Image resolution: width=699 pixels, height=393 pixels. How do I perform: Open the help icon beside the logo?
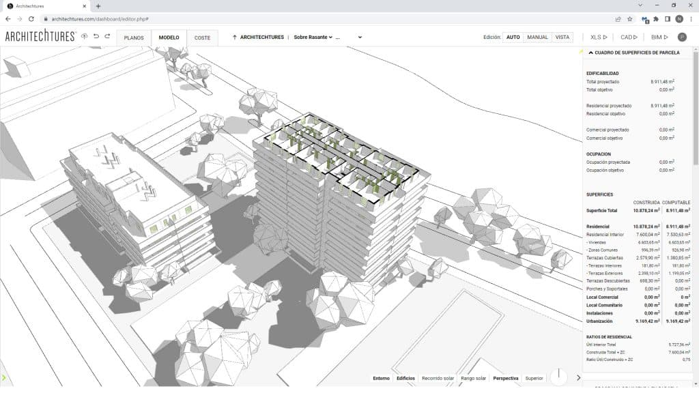point(85,37)
